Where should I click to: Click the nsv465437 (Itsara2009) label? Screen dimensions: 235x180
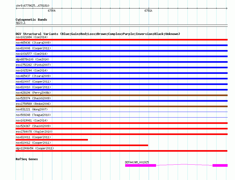[33, 76]
